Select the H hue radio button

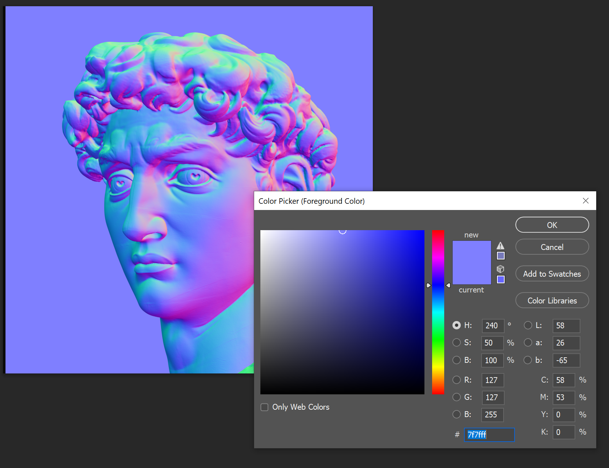coord(457,325)
